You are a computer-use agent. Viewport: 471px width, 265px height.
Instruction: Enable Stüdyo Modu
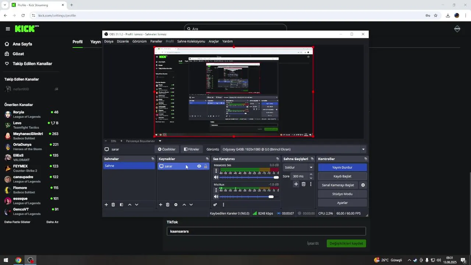[x=342, y=194]
